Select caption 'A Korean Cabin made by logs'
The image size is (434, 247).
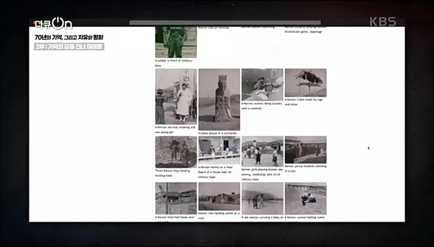click(x=304, y=102)
